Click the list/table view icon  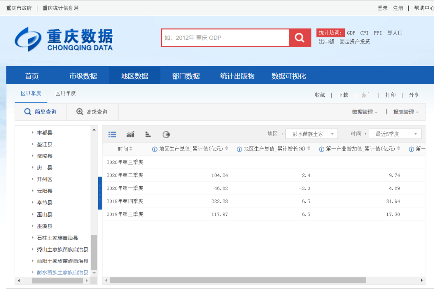tap(112, 134)
